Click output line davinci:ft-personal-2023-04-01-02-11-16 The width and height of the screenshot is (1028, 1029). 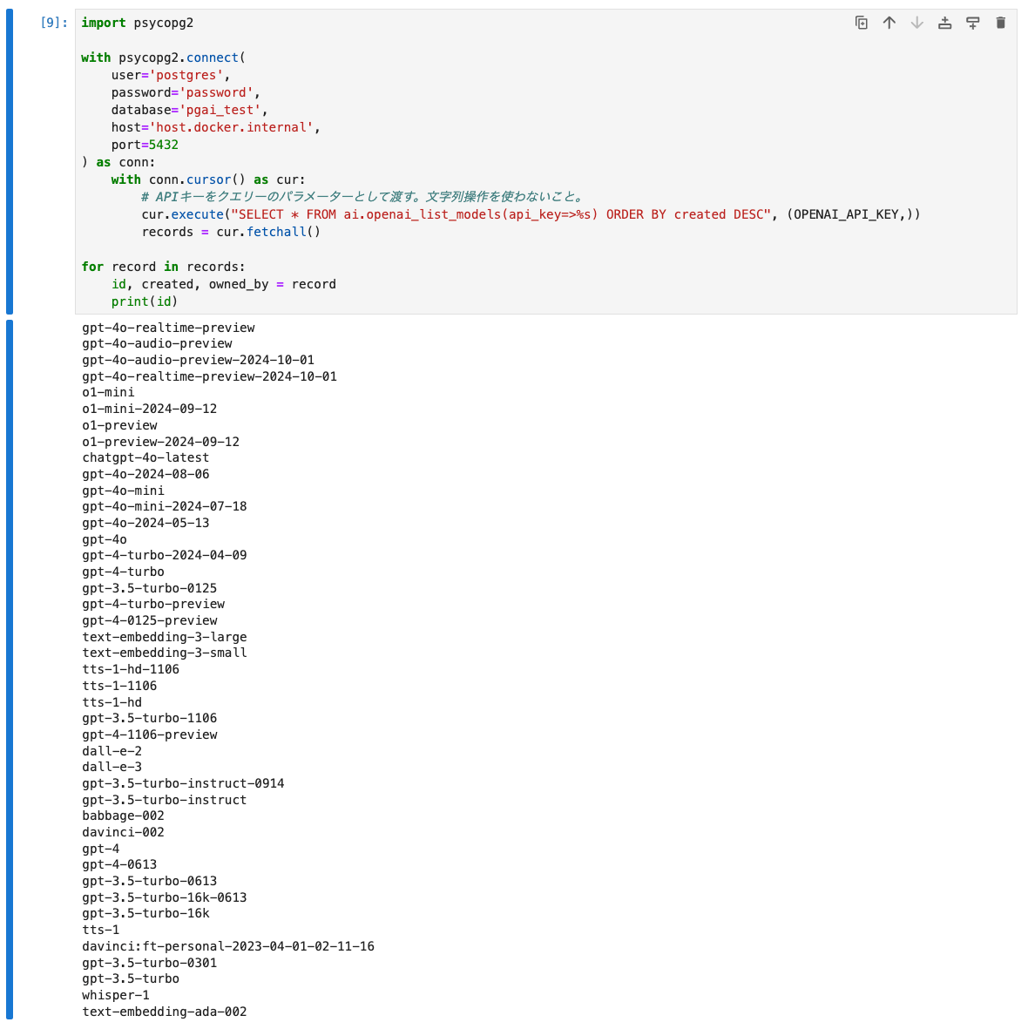tap(228, 946)
